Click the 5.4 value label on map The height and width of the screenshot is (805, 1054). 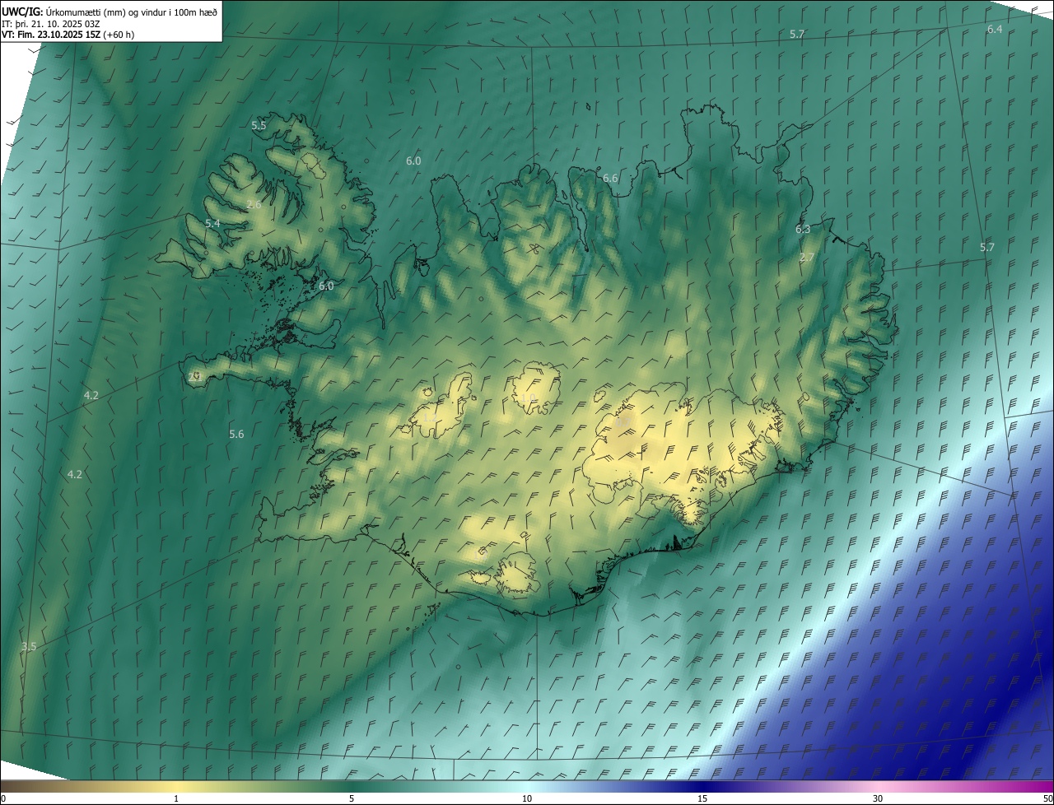tap(212, 224)
